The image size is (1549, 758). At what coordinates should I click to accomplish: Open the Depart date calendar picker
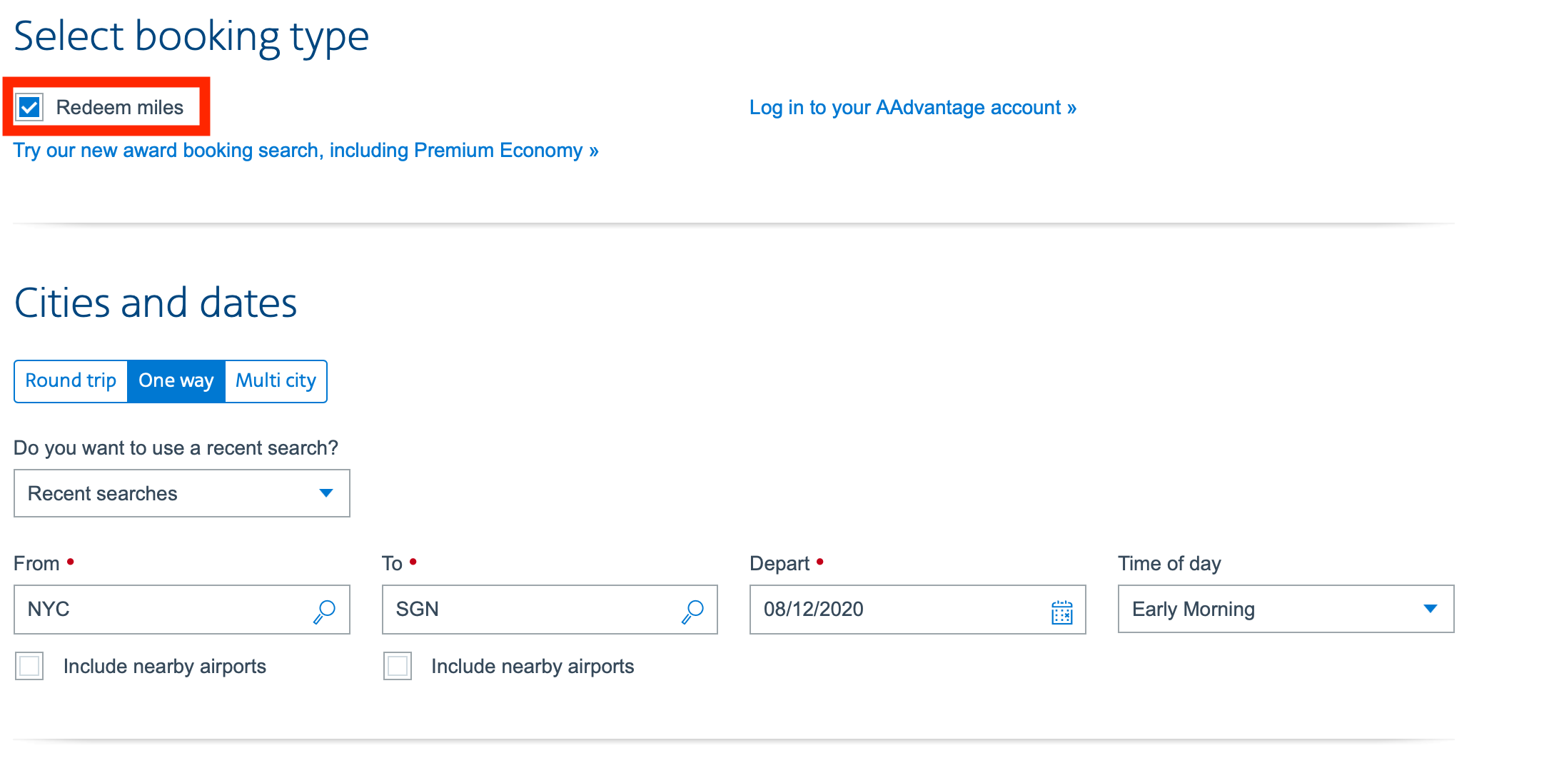click(x=1062, y=612)
